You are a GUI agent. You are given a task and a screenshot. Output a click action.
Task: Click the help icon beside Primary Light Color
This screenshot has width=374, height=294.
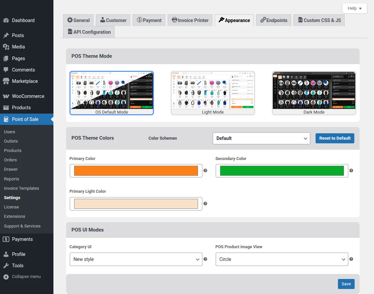point(205,203)
